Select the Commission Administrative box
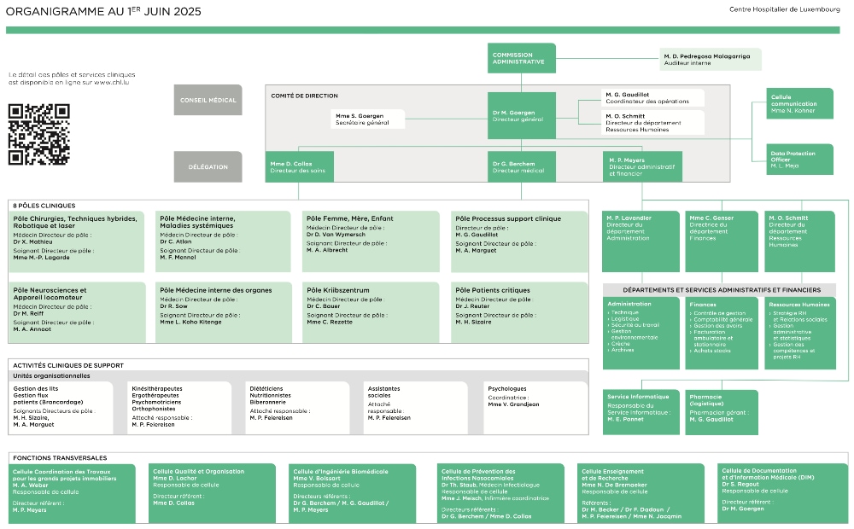Viewport: 854px width, 529px height. coord(521,58)
